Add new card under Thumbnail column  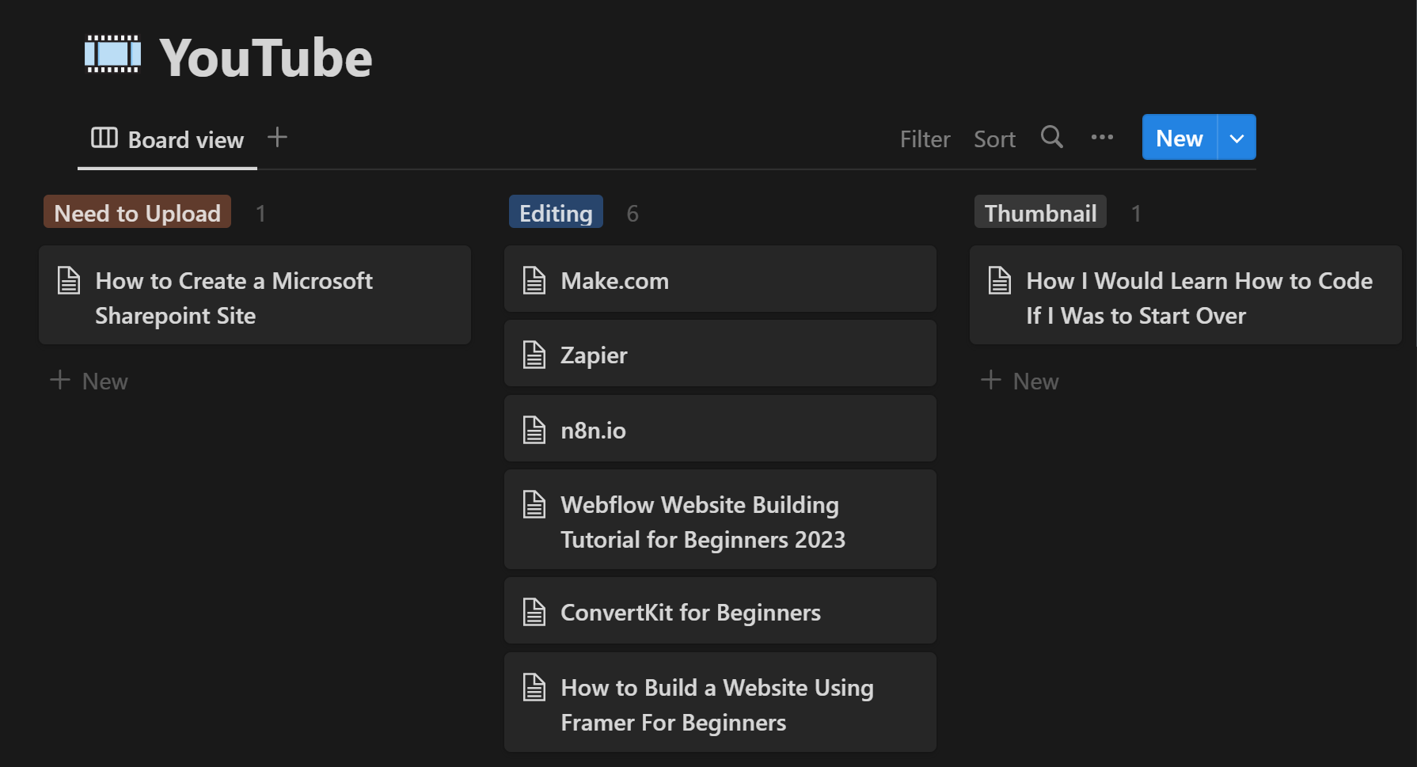pos(1020,381)
